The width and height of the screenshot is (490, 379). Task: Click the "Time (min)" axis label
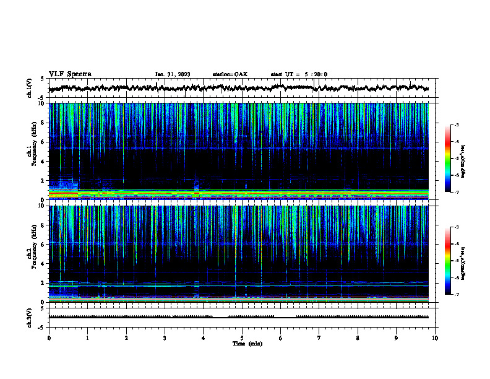(247, 344)
